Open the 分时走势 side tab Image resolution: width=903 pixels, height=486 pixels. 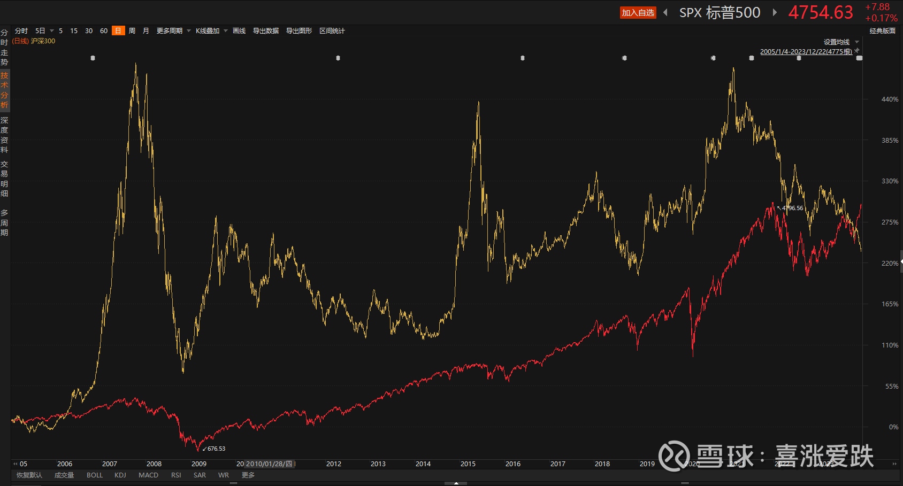coord(4,47)
